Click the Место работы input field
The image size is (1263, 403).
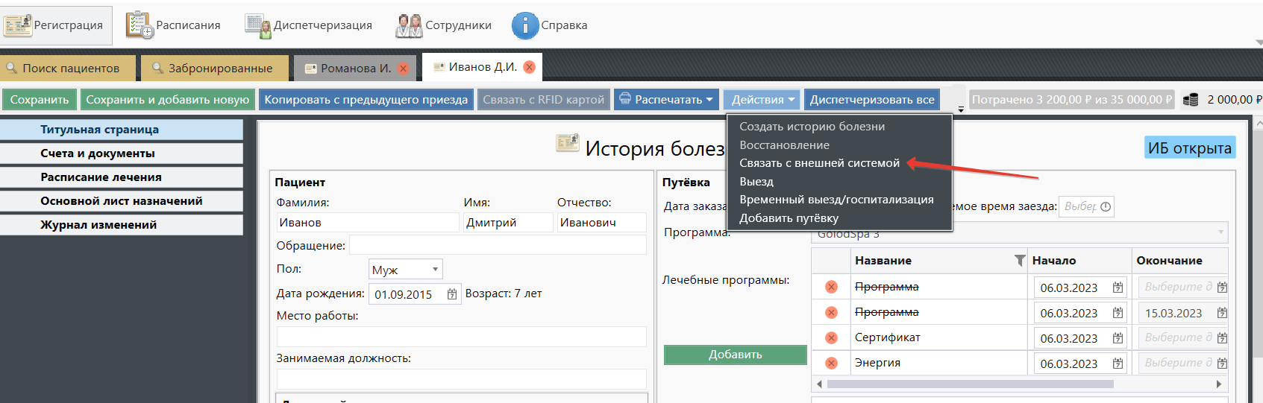tap(461, 337)
